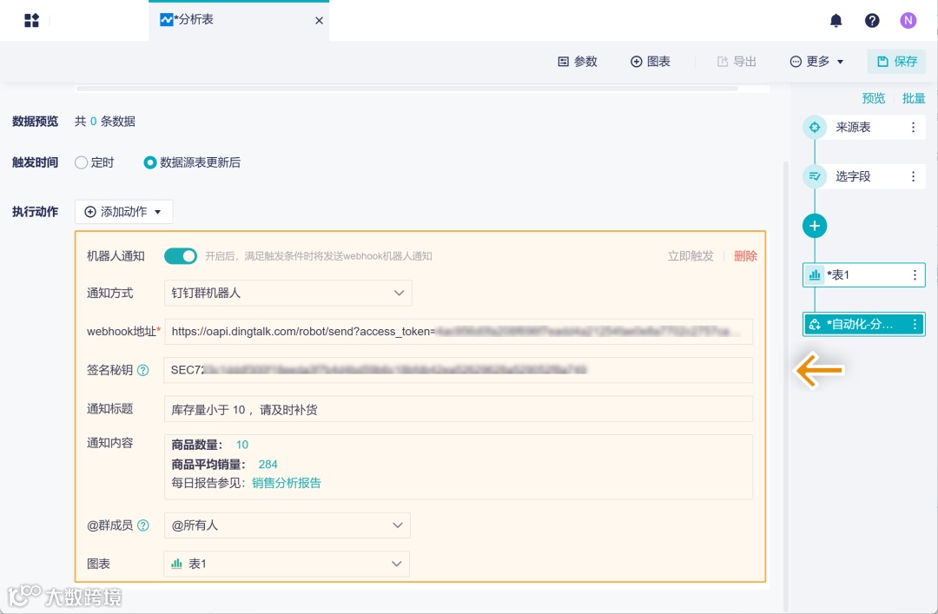Open the 添加动作 dropdown
The image size is (938, 614).
122,211
